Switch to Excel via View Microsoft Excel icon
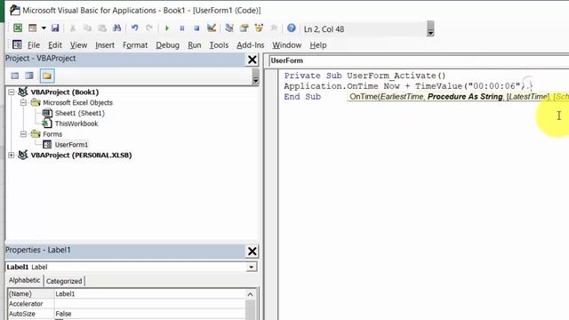This screenshot has height=320, width=569. [18, 28]
